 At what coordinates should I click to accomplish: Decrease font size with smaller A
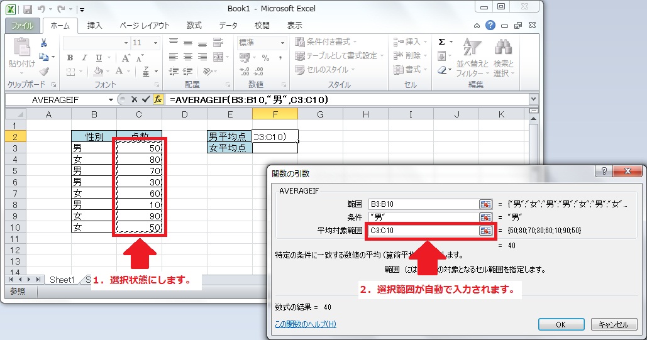(x=140, y=58)
